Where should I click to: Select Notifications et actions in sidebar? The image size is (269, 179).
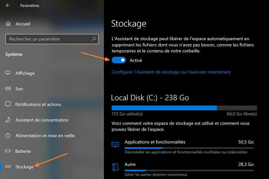(38, 104)
